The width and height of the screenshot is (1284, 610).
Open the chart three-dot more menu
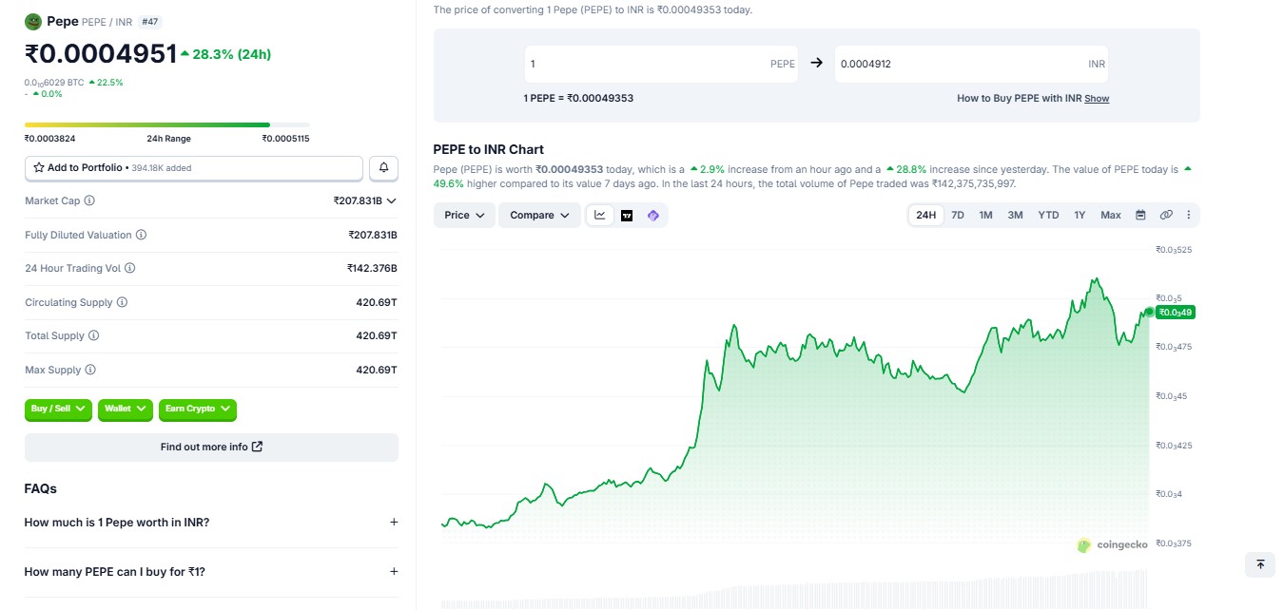[1189, 215]
